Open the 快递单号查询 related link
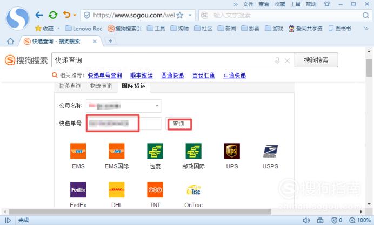Screen dimensions: 374x225 (x=105, y=76)
